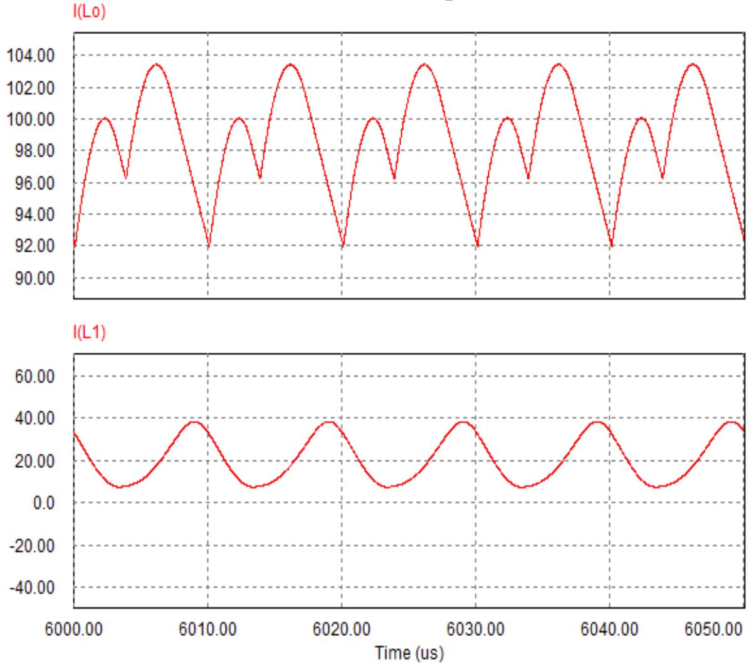This screenshot has height=669, width=756.
Task: Click the I(L1) curve label
Action: pyautogui.click(x=90, y=333)
